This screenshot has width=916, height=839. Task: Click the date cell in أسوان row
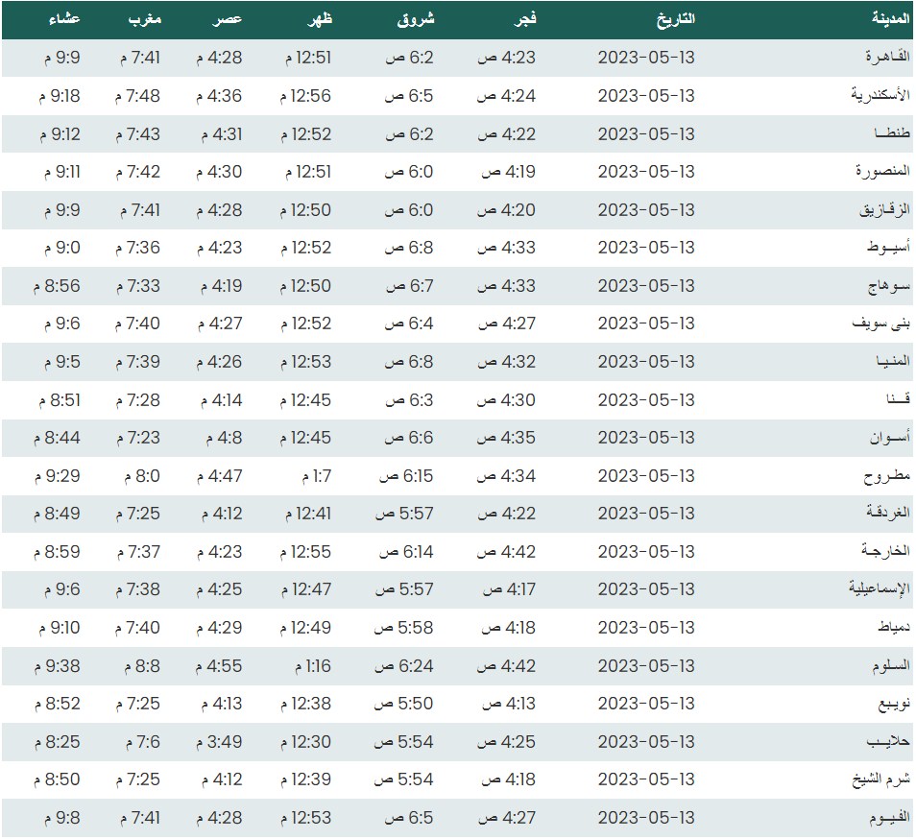645,438
